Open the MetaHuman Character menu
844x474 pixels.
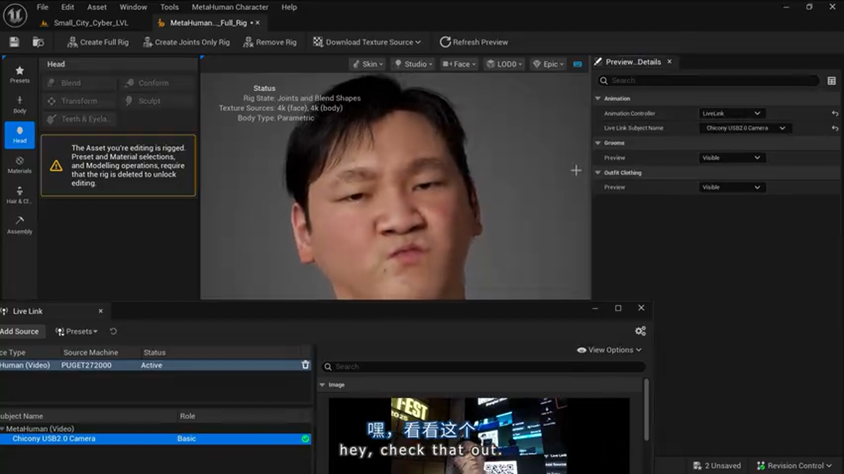tap(229, 7)
